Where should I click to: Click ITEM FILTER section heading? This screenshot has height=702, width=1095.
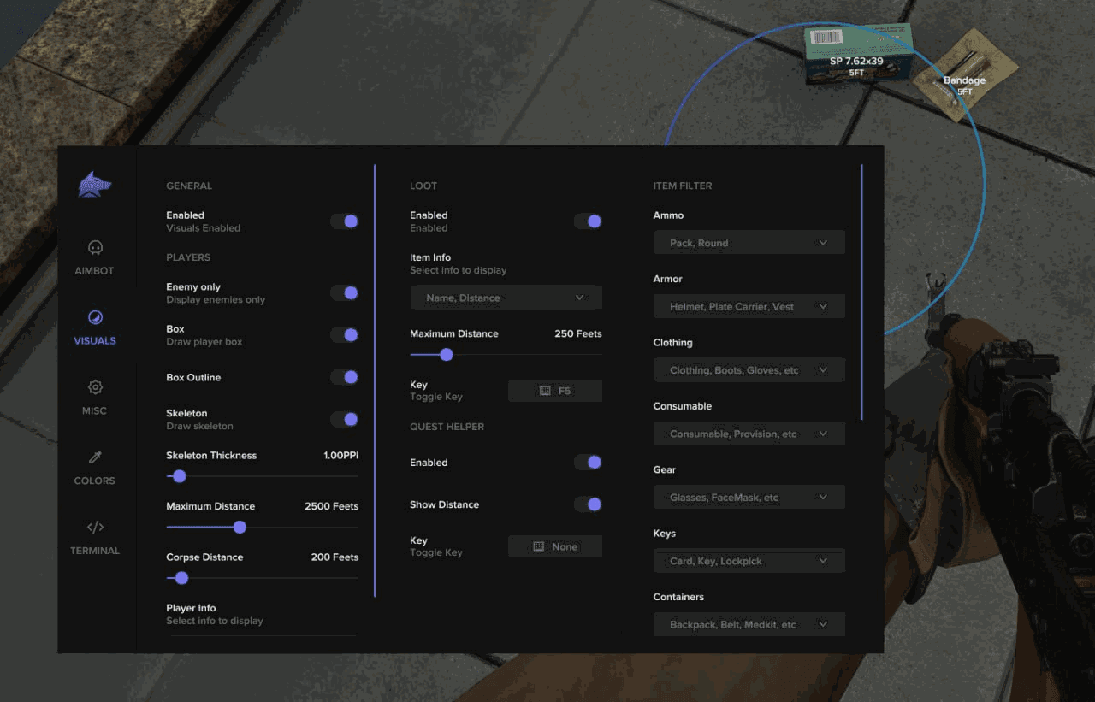tap(683, 186)
